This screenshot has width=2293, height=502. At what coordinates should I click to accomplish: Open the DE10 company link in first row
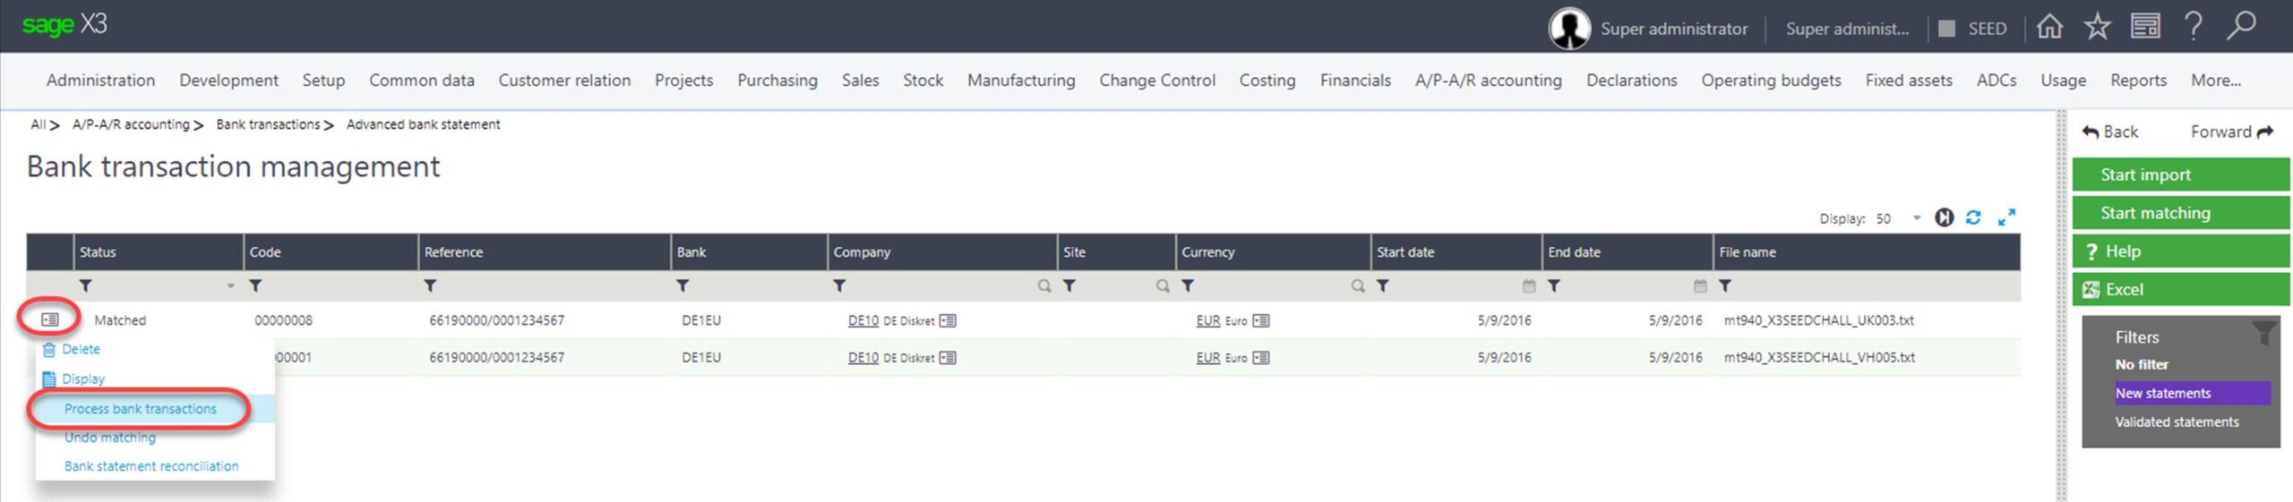click(x=863, y=320)
